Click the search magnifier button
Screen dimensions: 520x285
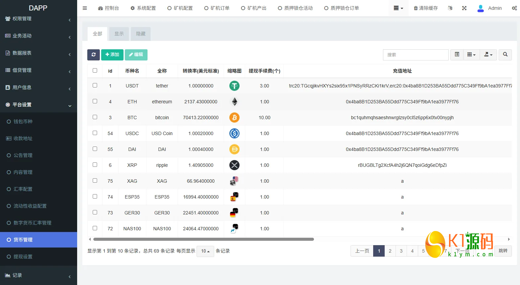coord(505,55)
